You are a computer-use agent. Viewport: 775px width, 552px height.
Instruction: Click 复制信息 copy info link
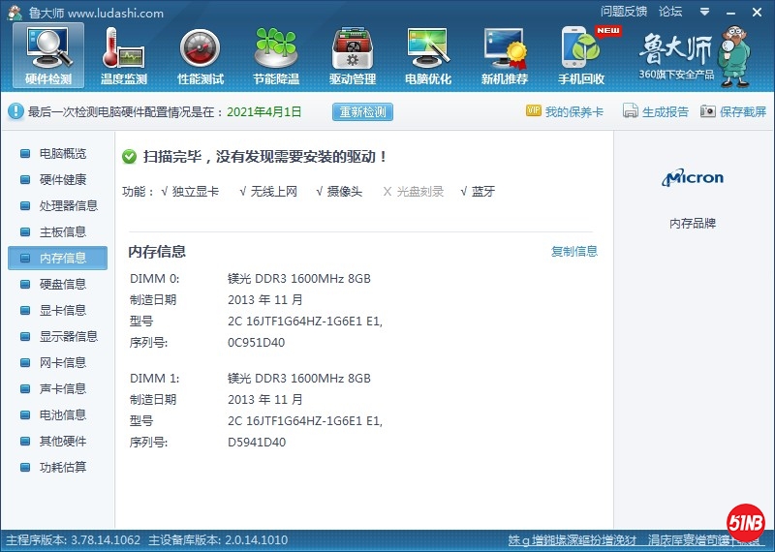[574, 252]
